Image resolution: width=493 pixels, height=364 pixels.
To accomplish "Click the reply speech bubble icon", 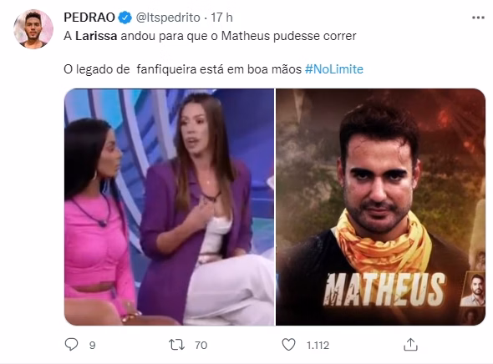I will [x=71, y=345].
